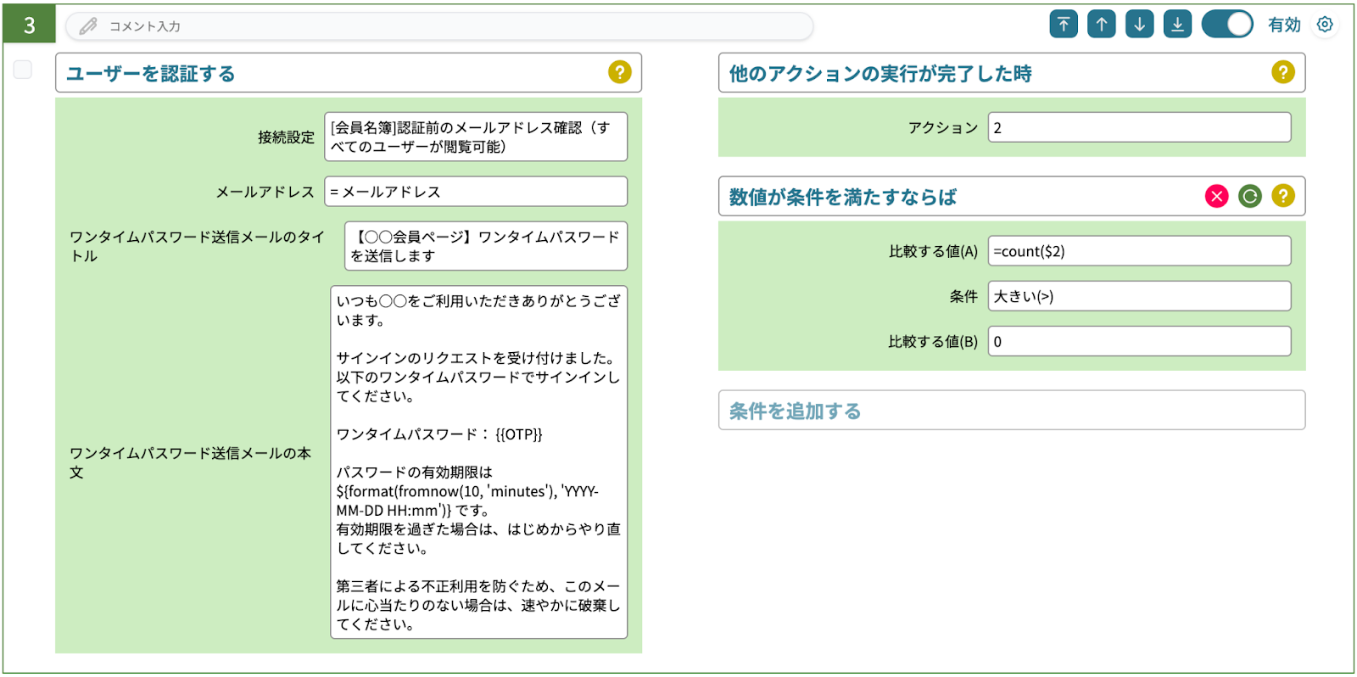The height and width of the screenshot is (677, 1357).
Task: Click the ワンタイムパスワード送信メールの本文 label
Action: [191, 462]
